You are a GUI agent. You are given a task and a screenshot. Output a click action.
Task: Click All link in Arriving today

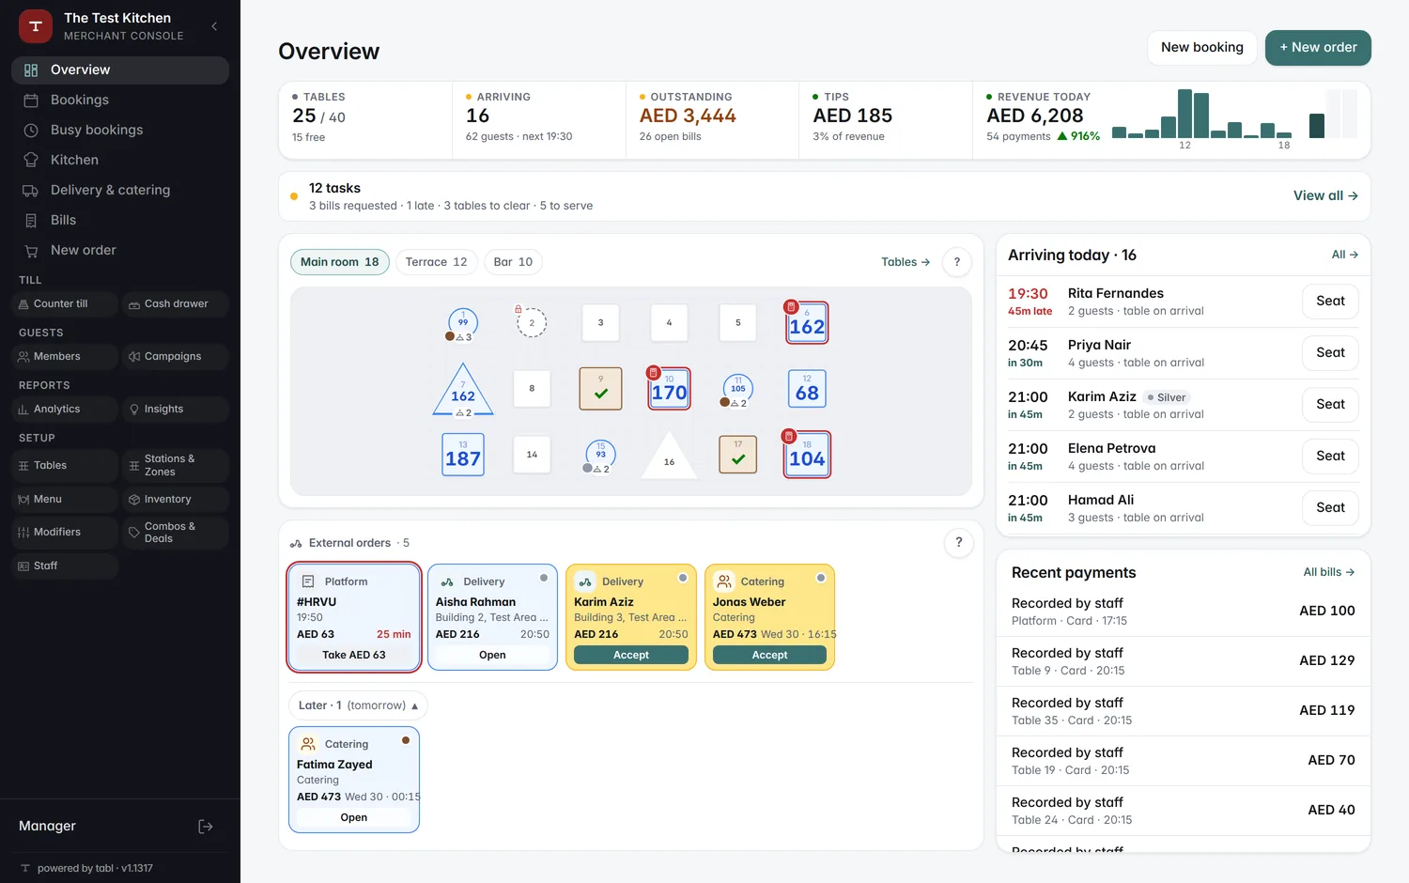tap(1345, 255)
